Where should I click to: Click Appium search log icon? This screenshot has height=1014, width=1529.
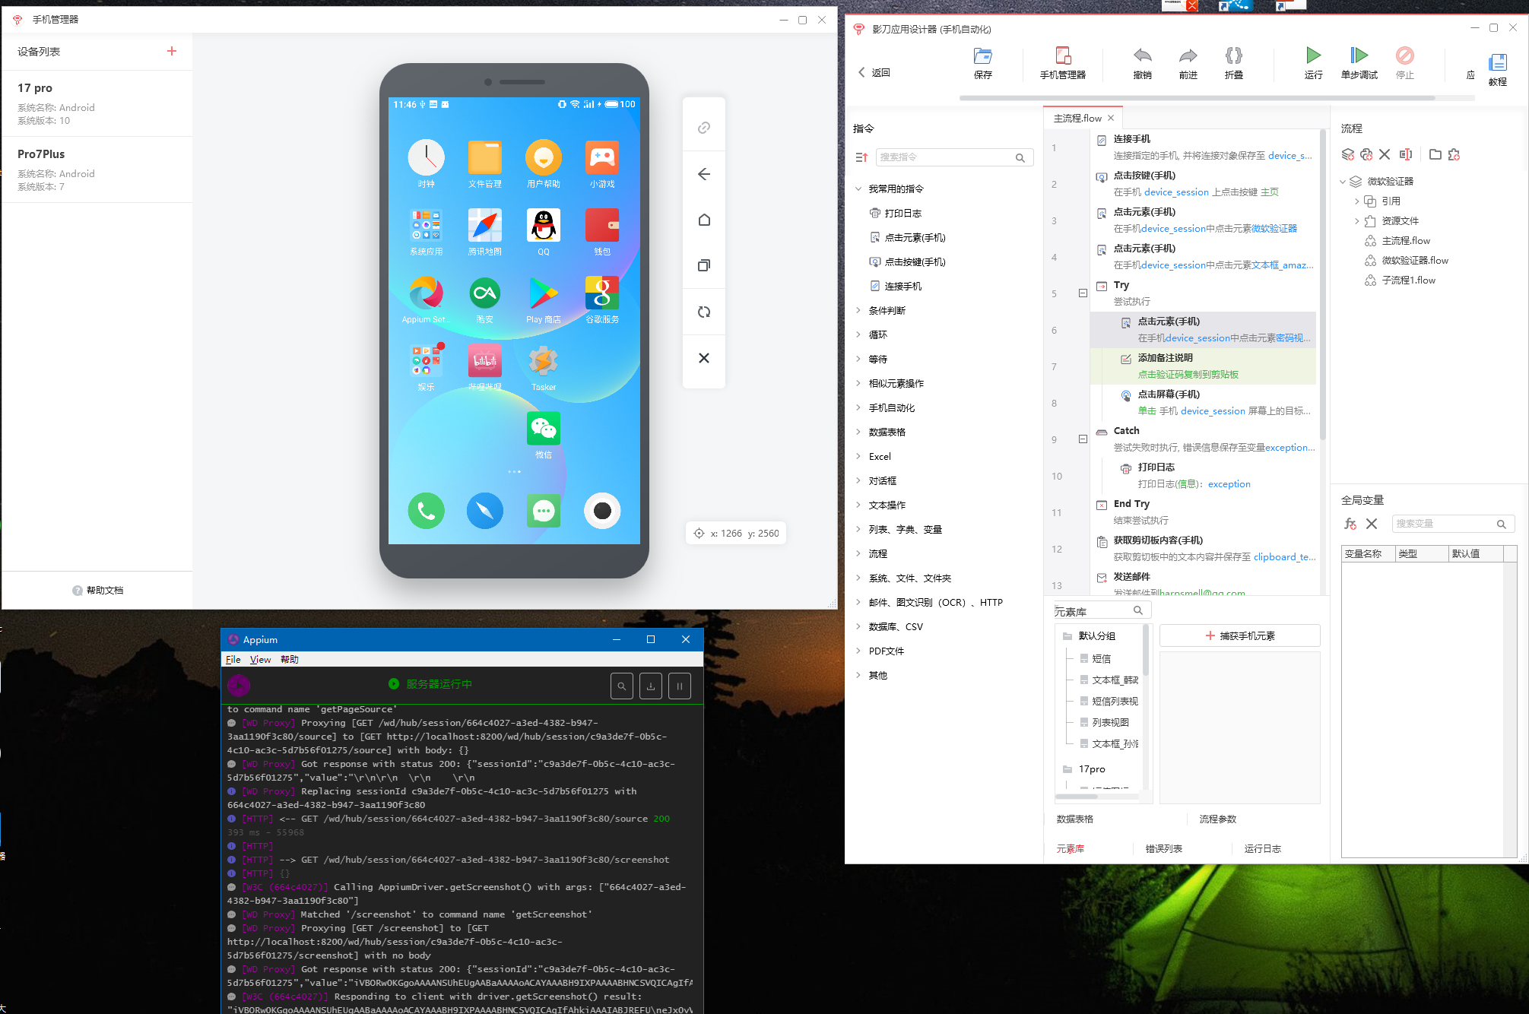click(621, 686)
